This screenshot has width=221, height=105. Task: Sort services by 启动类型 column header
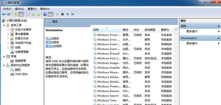pos(150,30)
